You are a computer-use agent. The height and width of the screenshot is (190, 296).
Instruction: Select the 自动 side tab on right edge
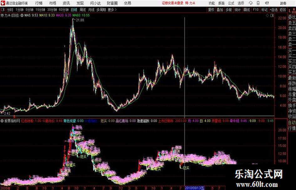coord(292,123)
